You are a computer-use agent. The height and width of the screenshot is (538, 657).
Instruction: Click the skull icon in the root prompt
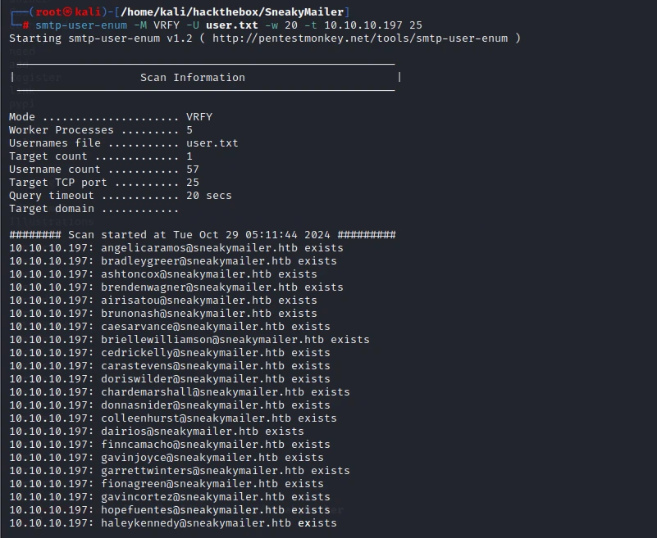[67, 11]
